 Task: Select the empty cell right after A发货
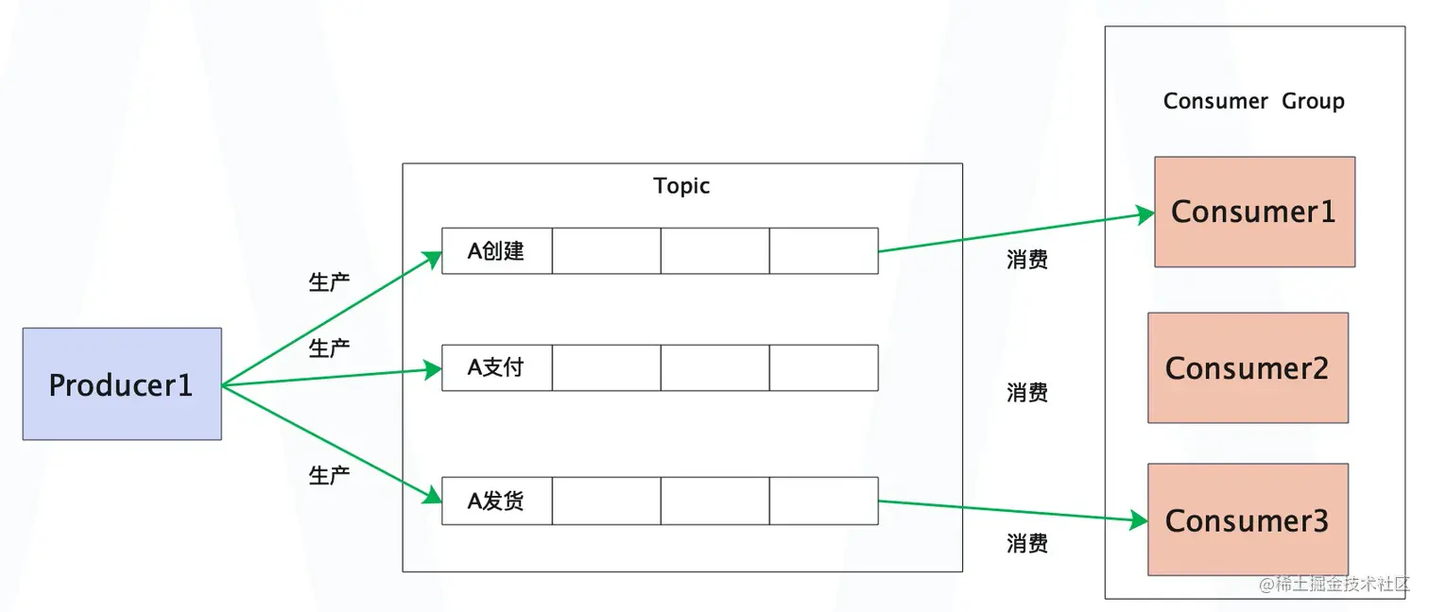(606, 501)
